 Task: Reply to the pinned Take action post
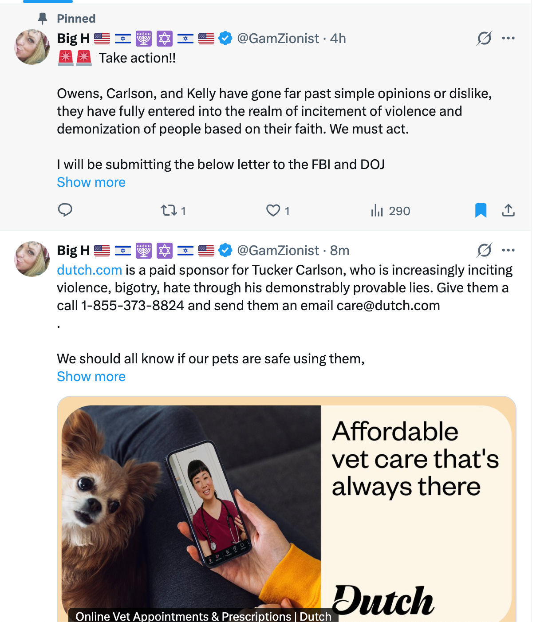click(x=65, y=210)
